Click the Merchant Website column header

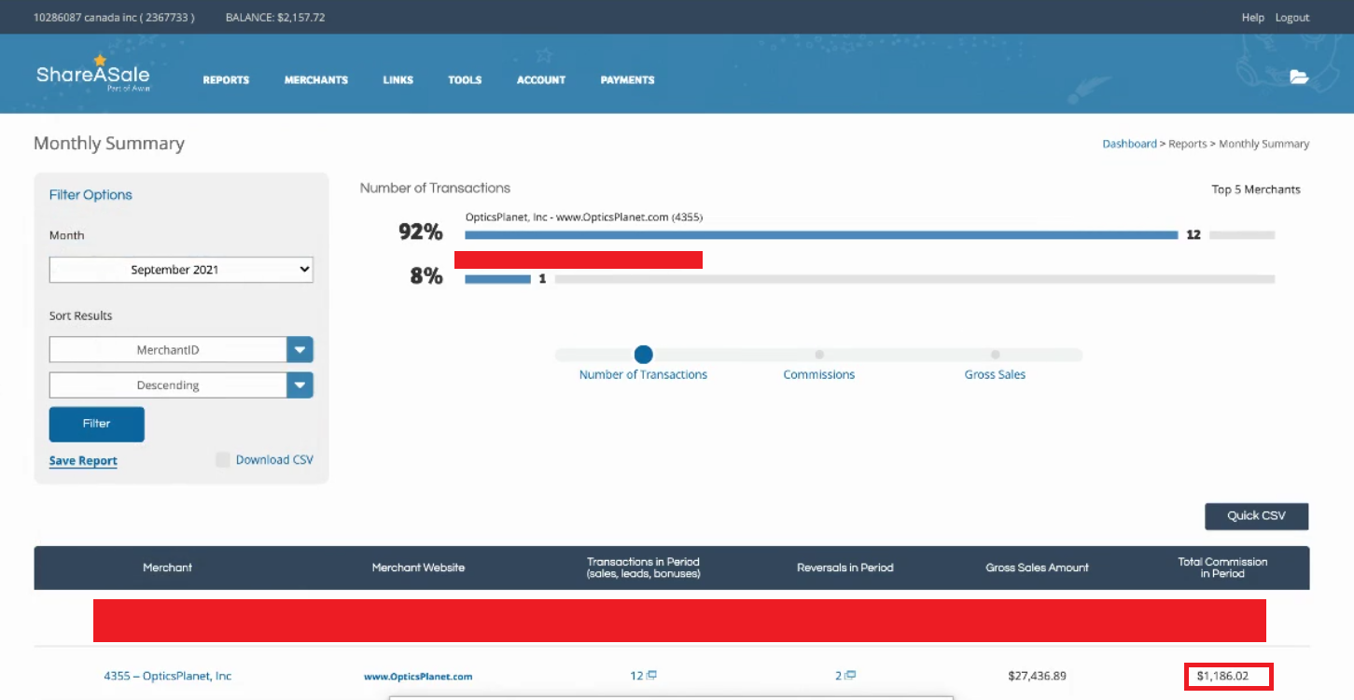pos(418,567)
